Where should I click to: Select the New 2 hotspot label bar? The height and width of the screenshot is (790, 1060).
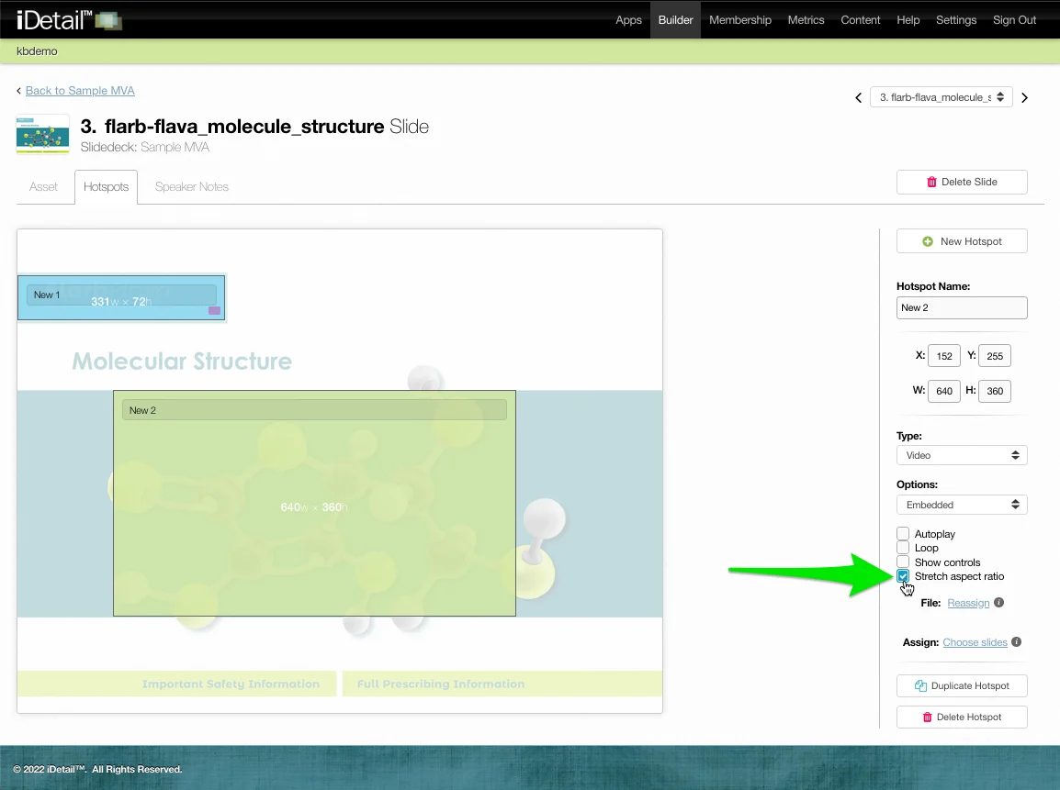pyautogui.click(x=314, y=410)
